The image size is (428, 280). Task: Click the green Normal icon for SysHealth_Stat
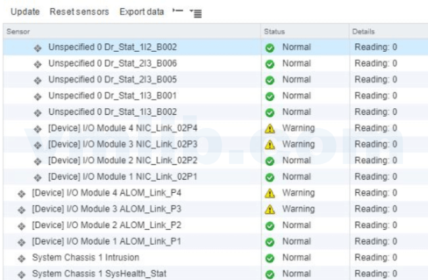point(270,274)
